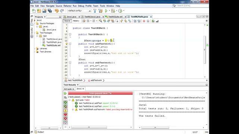The image size is (239, 134).
Task: Switch editor to History view
Action: pos(76,21)
